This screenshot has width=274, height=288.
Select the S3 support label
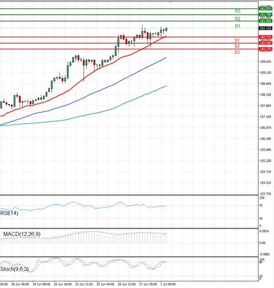pyautogui.click(x=237, y=52)
